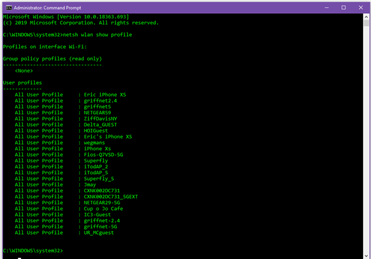Click the 'Eric iPhone XS' profile name

pyautogui.click(x=105, y=95)
